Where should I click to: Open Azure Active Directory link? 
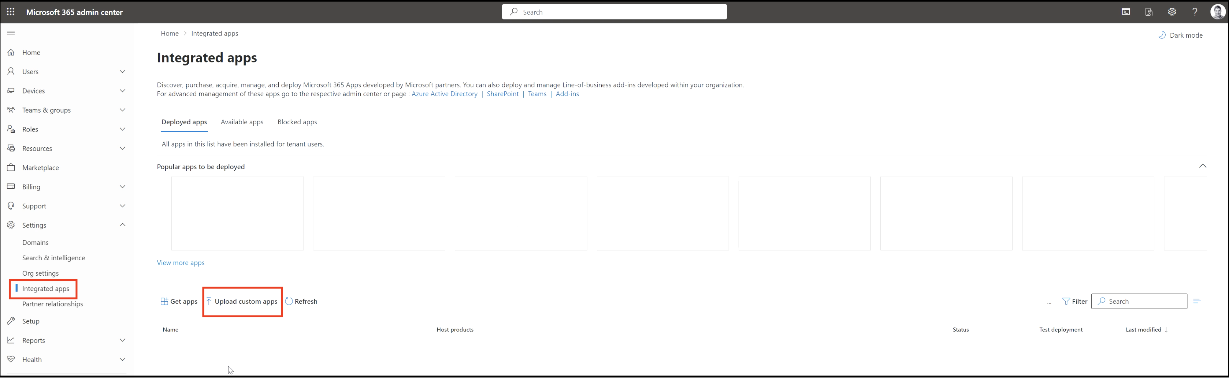(444, 94)
